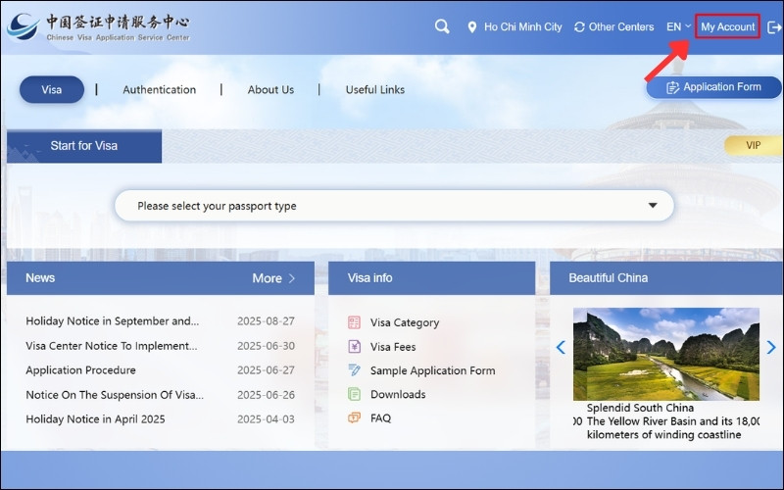Click the Application Form button

point(713,87)
